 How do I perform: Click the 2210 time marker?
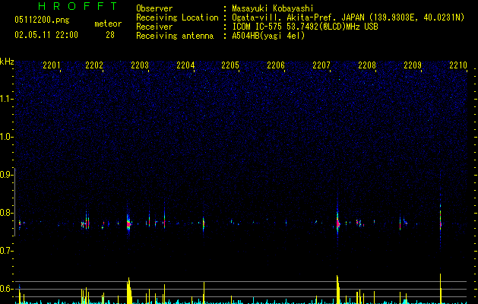pyautogui.click(x=458, y=65)
